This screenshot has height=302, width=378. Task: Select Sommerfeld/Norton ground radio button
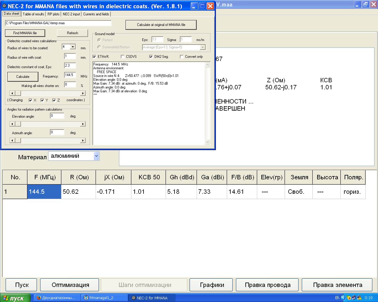[x=99, y=47]
